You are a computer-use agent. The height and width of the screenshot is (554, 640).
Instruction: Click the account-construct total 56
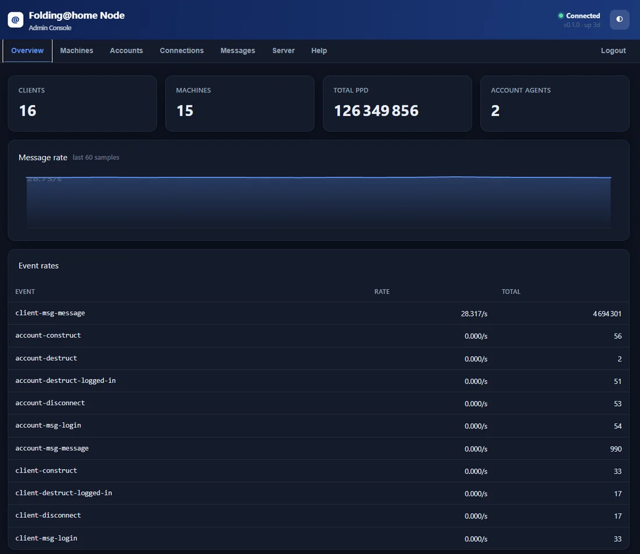click(x=617, y=336)
